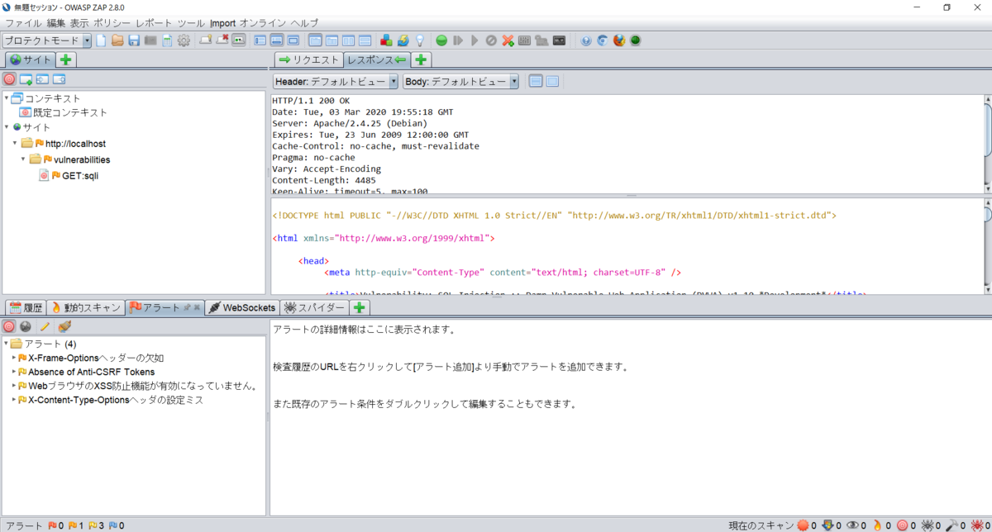
Task: Open the help question-mark icon
Action: point(586,40)
